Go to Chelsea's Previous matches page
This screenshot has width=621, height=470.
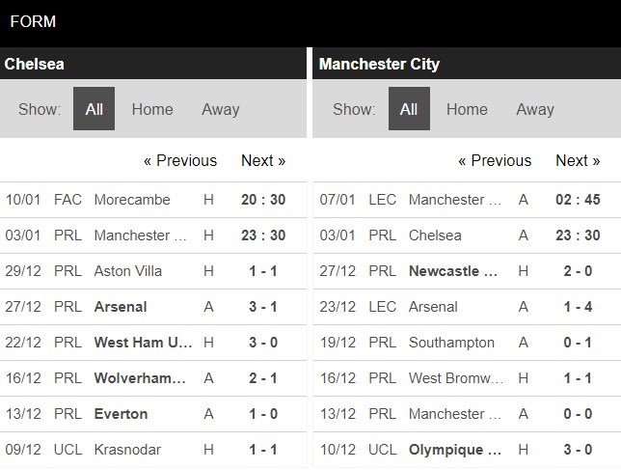pos(180,160)
